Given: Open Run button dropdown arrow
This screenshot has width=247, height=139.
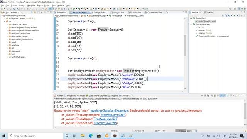Looking at the screenshot, I should coord(76,9).
